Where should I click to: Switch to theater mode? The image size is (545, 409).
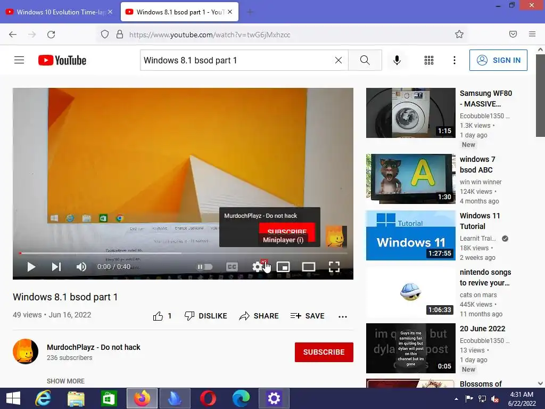point(308,267)
